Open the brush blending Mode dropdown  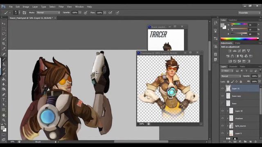click(x=48, y=13)
